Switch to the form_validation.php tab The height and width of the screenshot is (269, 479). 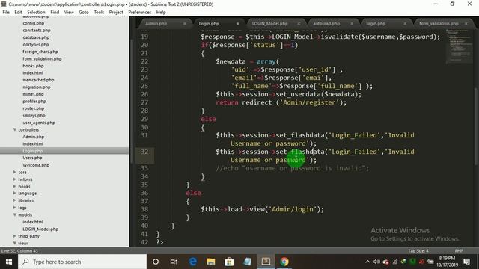pyautogui.click(x=439, y=23)
